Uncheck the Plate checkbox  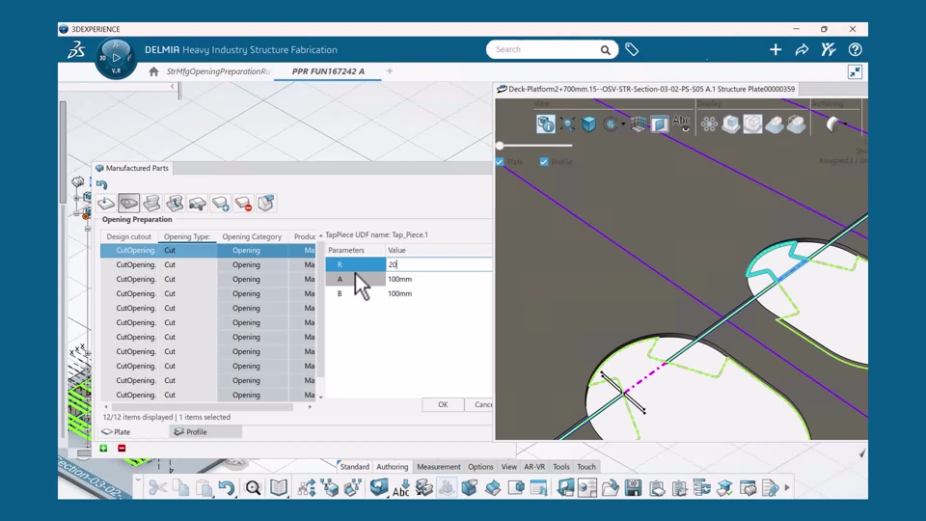(500, 161)
